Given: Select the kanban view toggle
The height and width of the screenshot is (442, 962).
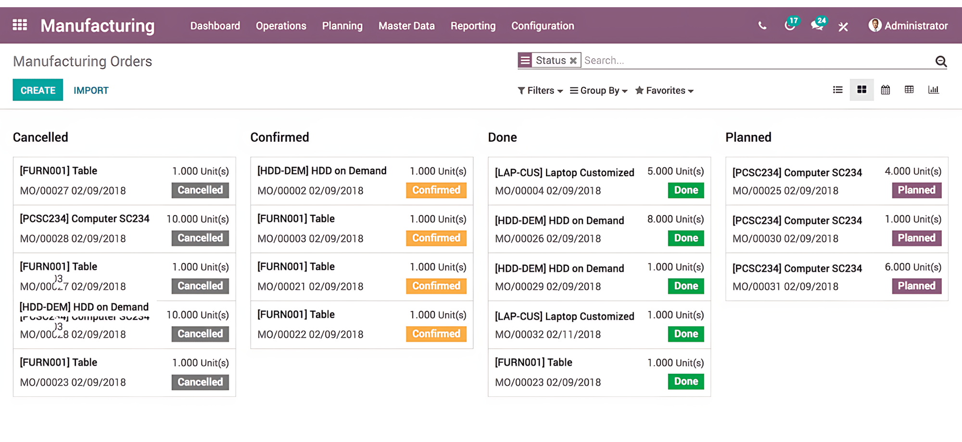Looking at the screenshot, I should click(861, 90).
